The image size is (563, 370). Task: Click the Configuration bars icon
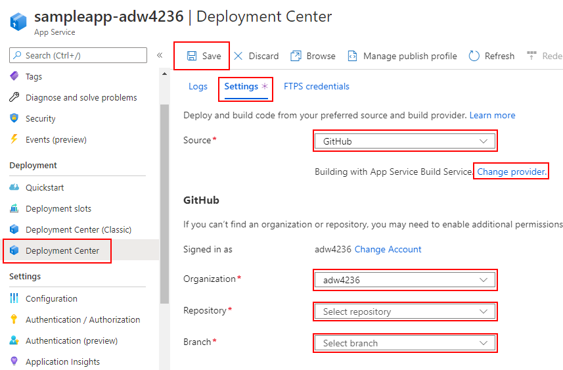[14, 298]
